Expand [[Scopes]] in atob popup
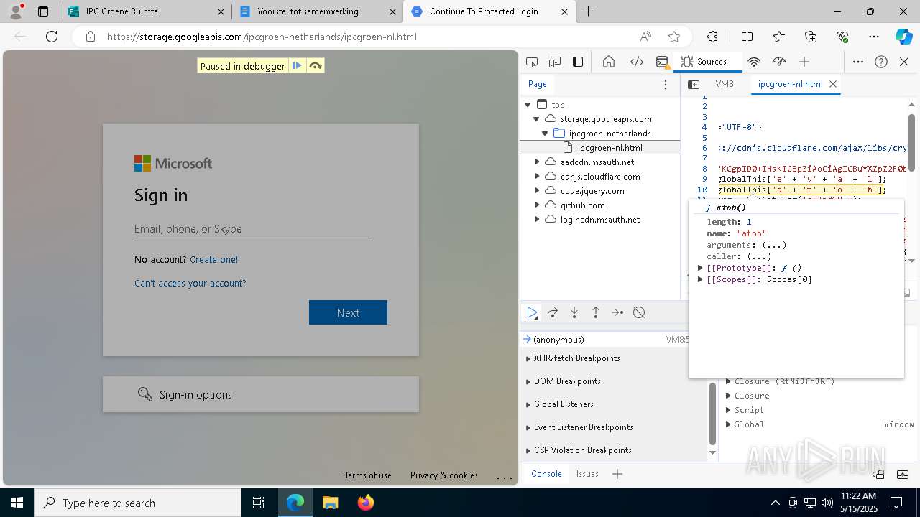920x517 pixels. (x=700, y=279)
